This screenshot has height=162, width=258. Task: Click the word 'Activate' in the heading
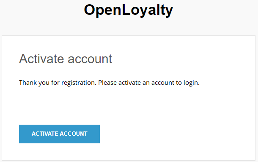[x=41, y=59]
